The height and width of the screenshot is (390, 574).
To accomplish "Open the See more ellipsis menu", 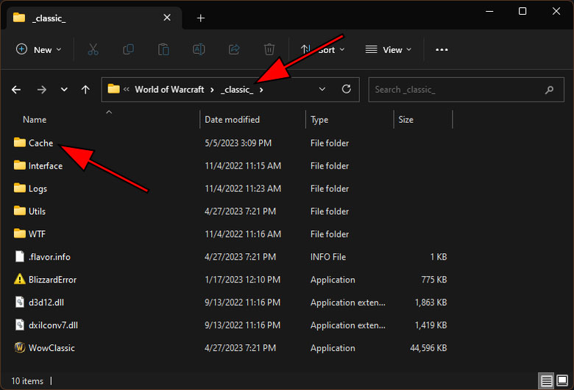I will tap(442, 50).
